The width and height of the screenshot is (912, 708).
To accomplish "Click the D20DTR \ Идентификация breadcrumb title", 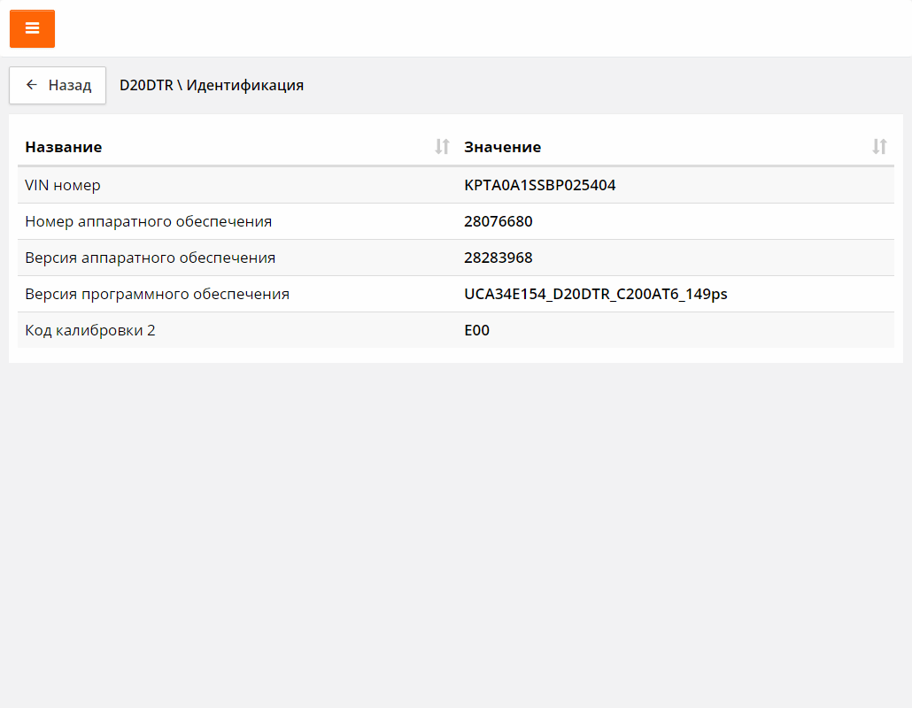I will click(212, 86).
